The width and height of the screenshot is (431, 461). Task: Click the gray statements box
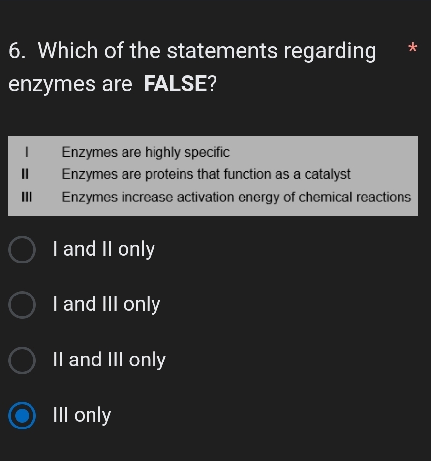tap(214, 175)
